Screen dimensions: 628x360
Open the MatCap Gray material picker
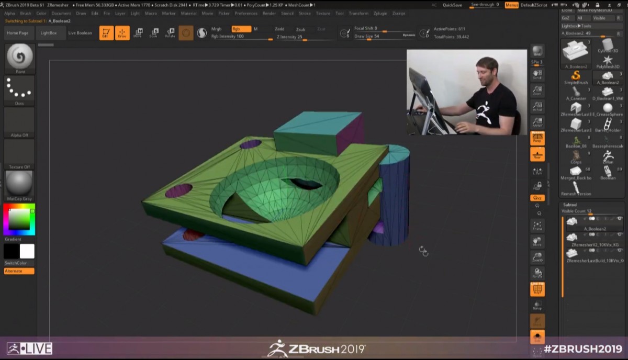(20, 185)
